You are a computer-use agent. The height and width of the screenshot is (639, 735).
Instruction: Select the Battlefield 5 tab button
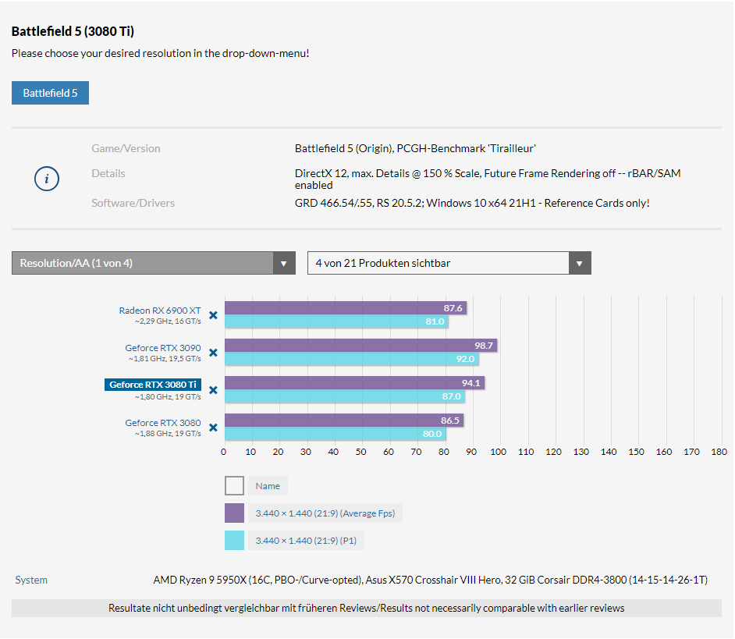[50, 93]
